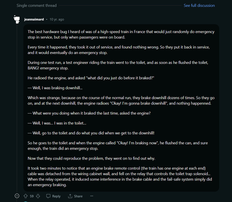Click the Share button label

[x=78, y=196]
